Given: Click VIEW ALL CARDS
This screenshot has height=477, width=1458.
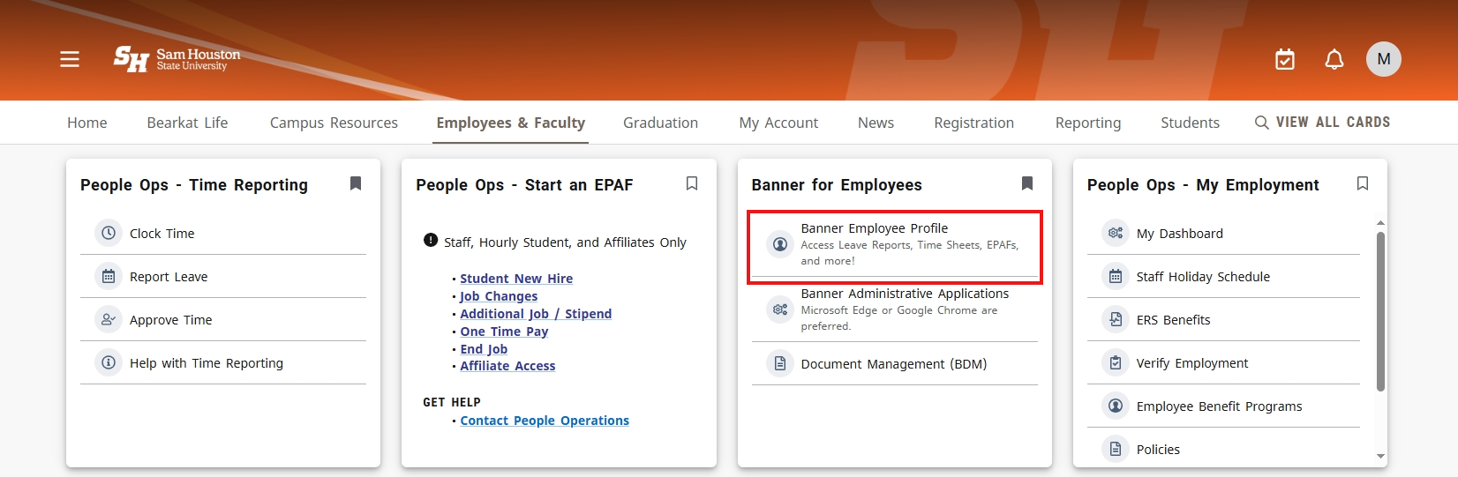Looking at the screenshot, I should [1333, 123].
